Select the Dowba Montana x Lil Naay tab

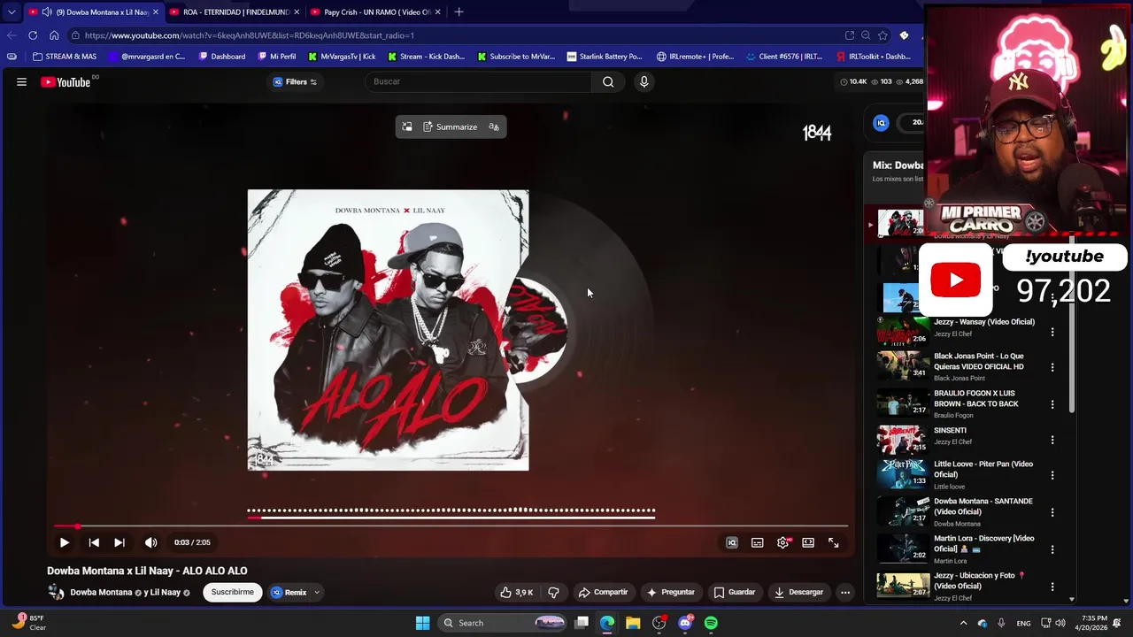pos(94,12)
